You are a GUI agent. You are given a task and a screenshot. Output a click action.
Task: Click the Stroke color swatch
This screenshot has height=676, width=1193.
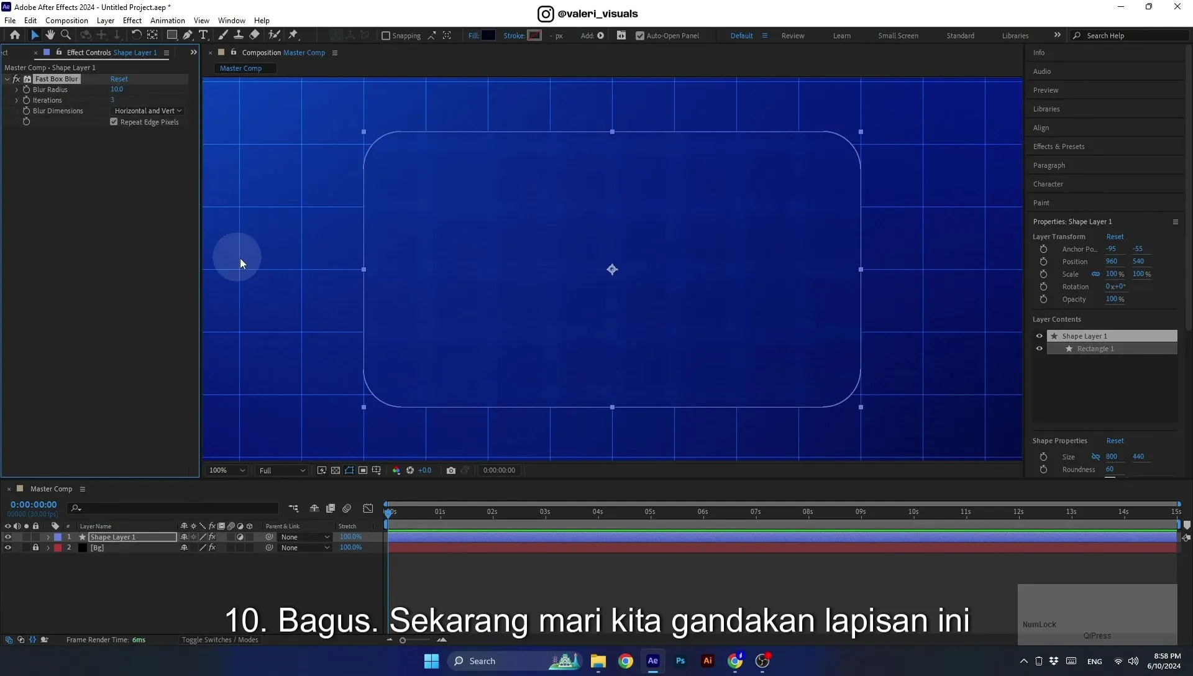[x=534, y=35]
